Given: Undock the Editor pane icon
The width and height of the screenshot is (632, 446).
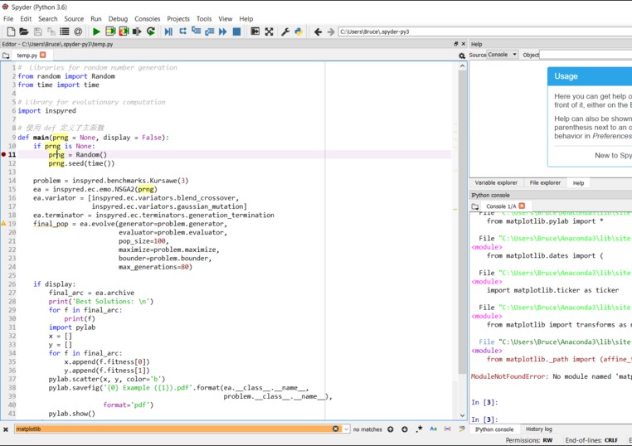Looking at the screenshot, I should pos(456,44).
